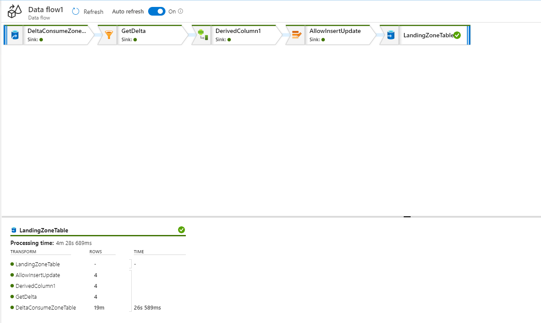Select the AllowInsertUpdate alter row icon
The image size is (541, 323).
coord(297,35)
